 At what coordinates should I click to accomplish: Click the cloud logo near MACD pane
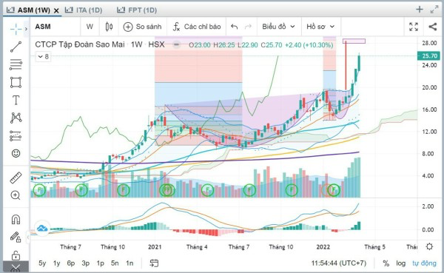click(x=42, y=228)
